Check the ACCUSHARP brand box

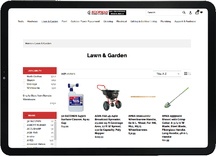24,129
